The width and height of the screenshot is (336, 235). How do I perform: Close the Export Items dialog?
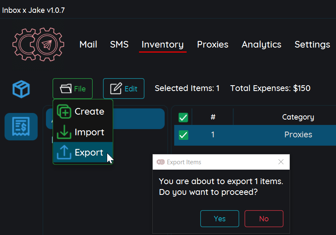click(x=281, y=162)
